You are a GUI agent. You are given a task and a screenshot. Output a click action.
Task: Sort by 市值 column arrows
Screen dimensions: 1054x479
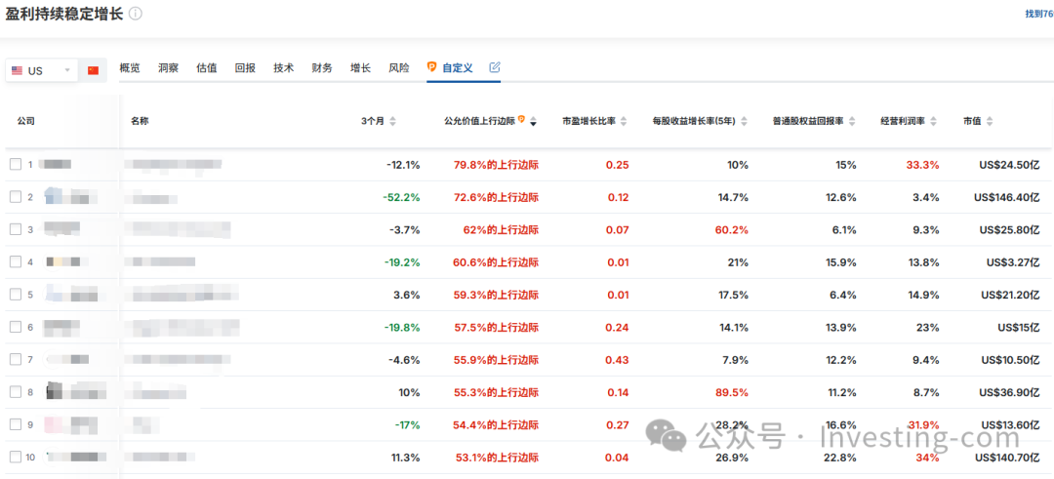pyautogui.click(x=990, y=122)
